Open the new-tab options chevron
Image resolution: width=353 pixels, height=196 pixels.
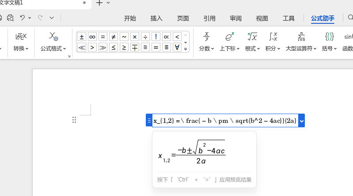pyautogui.click(x=108, y=3)
